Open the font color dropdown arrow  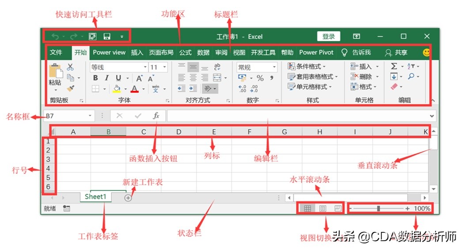144,89
